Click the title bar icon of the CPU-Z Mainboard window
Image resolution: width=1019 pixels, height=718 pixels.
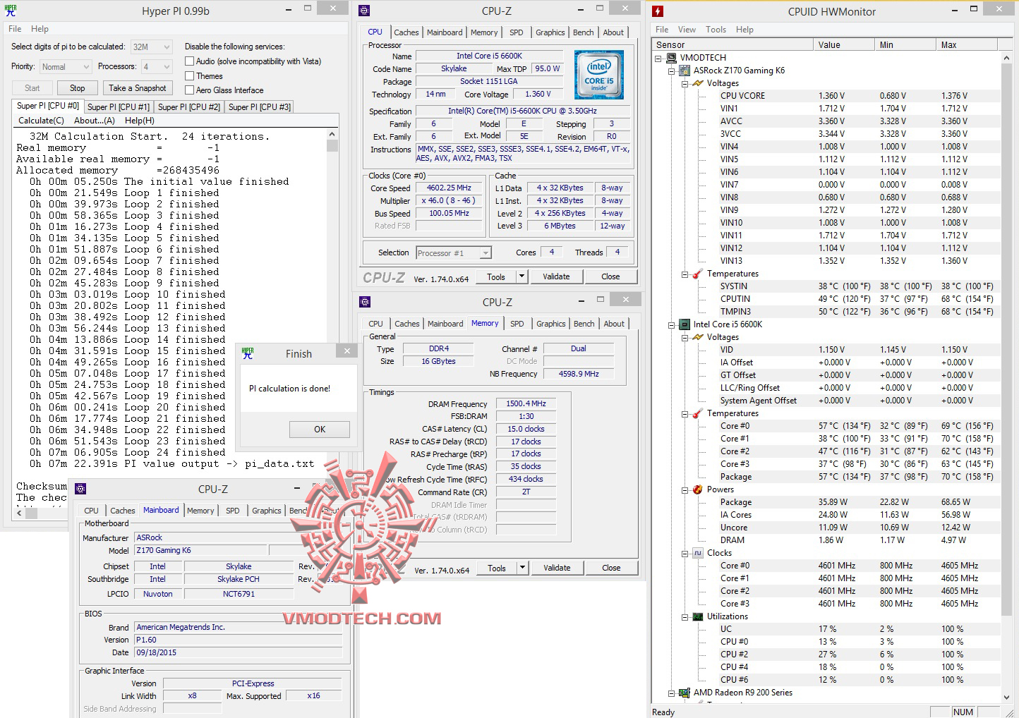pos(80,489)
